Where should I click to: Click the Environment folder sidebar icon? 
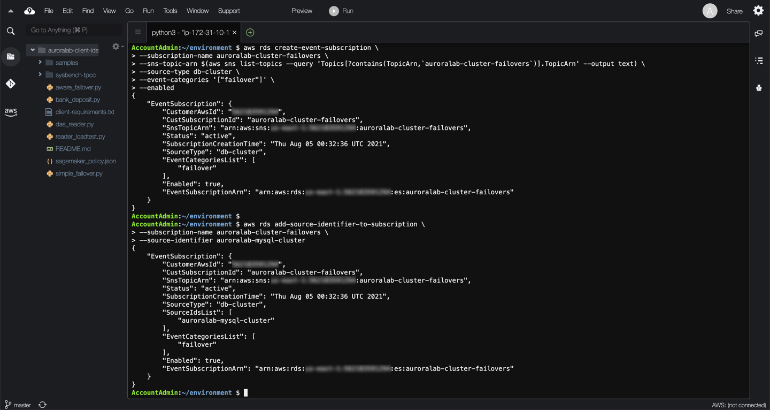click(11, 57)
